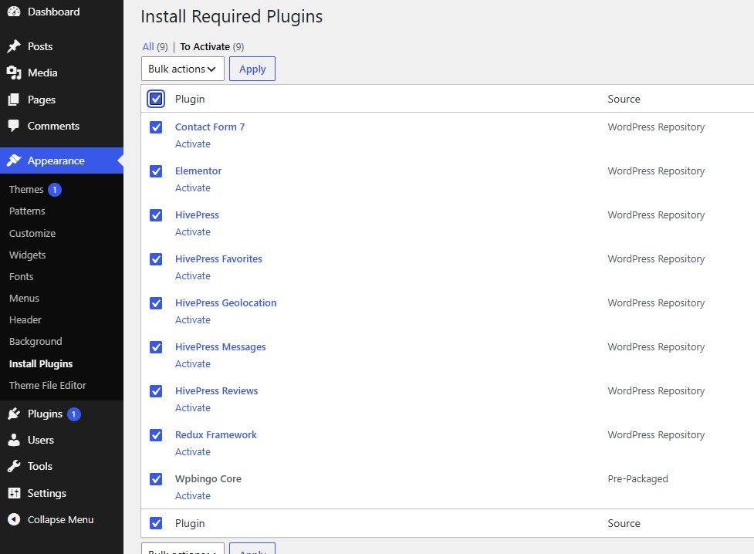Open the HivePress Favorites plugin link

click(x=219, y=258)
